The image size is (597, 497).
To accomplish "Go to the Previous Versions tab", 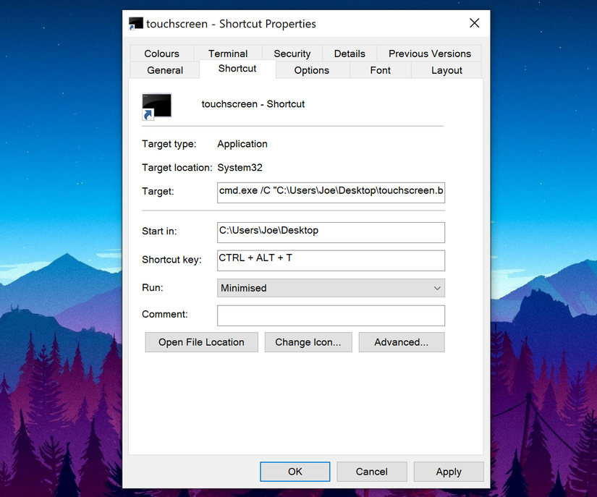I will pyautogui.click(x=429, y=54).
